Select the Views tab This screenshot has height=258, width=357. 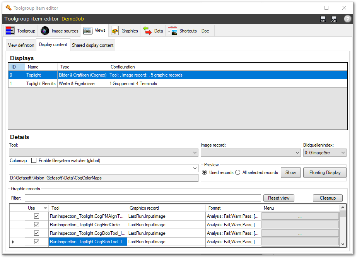tap(94, 30)
